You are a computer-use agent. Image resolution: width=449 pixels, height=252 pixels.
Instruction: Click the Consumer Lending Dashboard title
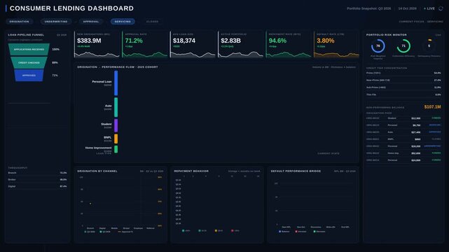tap(71, 8)
